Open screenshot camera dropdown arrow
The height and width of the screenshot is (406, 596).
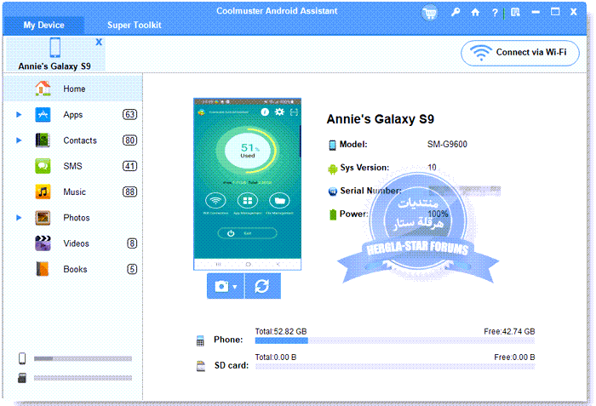point(235,287)
